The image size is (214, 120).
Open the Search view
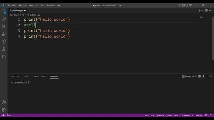point(4,19)
